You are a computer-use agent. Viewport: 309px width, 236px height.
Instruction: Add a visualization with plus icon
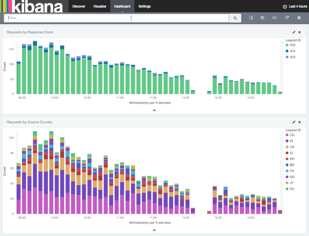pyautogui.click(x=299, y=18)
